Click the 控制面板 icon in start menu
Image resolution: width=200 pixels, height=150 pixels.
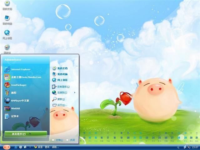pyautogui.click(x=54, y=87)
